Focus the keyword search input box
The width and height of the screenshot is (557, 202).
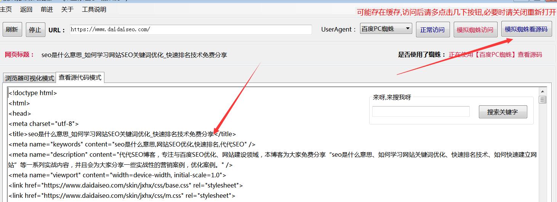(x=421, y=111)
